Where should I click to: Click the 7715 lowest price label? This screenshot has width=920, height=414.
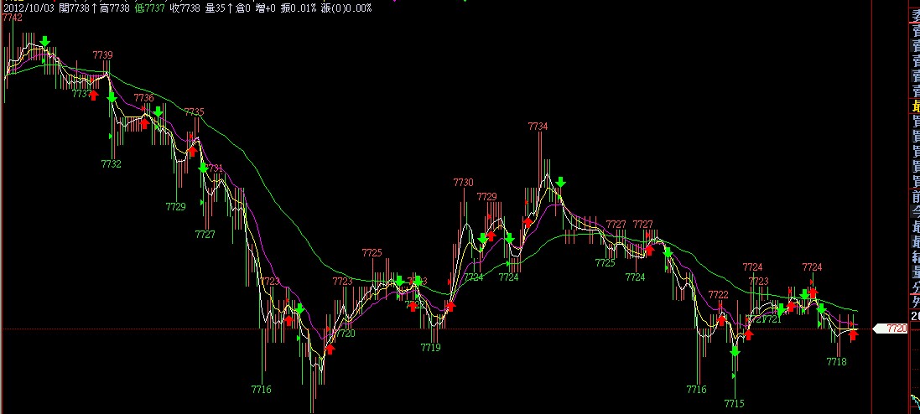[734, 403]
